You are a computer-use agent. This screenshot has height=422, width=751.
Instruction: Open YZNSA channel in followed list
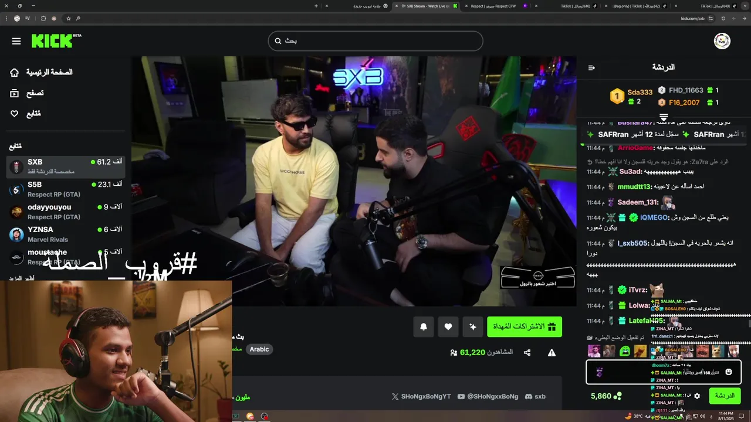click(x=66, y=234)
